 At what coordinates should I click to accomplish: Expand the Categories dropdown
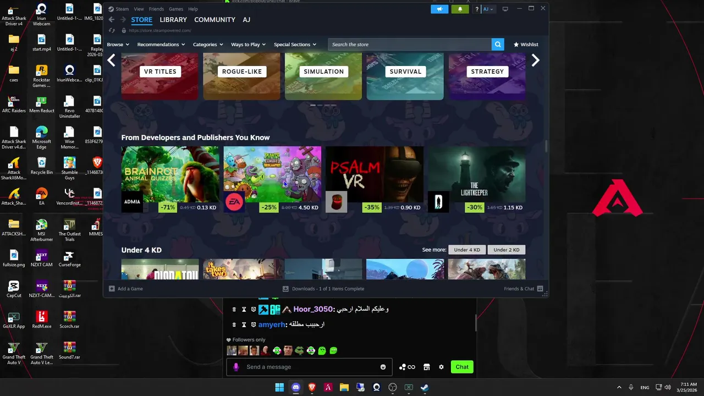pyautogui.click(x=208, y=45)
